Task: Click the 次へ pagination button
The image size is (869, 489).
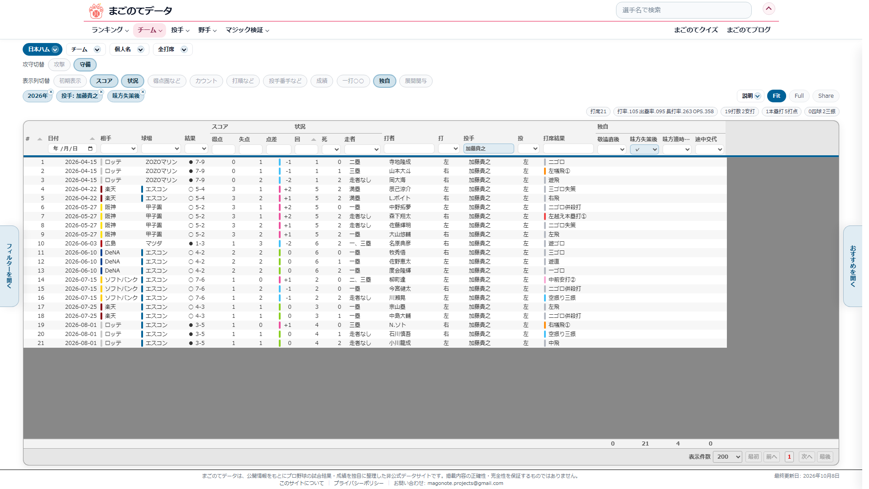Action: [807, 457]
